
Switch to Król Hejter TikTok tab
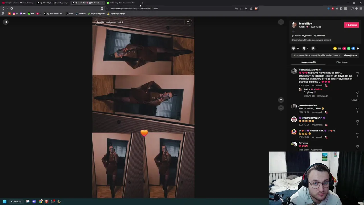53,3
